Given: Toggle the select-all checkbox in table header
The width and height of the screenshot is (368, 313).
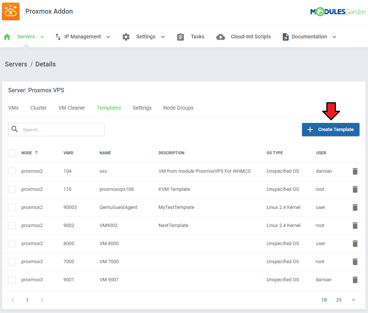Looking at the screenshot, I should (12, 153).
